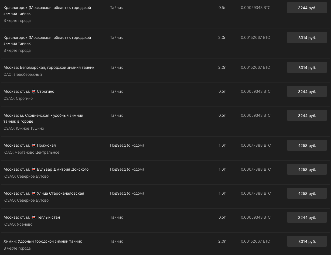
Task: Click the 3244 руб. button in the Строгино row
Action: pos(307,92)
